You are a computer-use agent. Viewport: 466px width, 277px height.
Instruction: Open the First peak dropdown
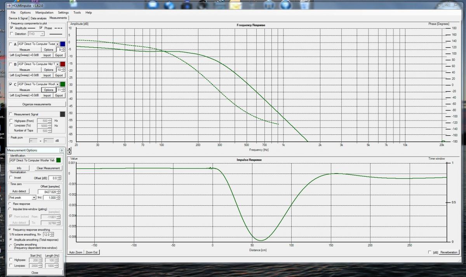(x=34, y=198)
